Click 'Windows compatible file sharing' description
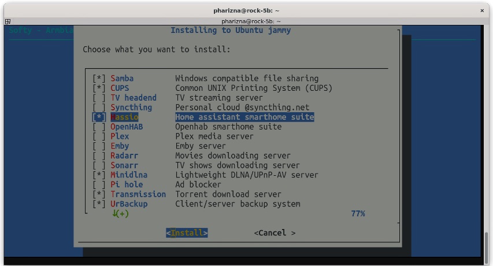The image size is (493, 266). click(x=247, y=78)
